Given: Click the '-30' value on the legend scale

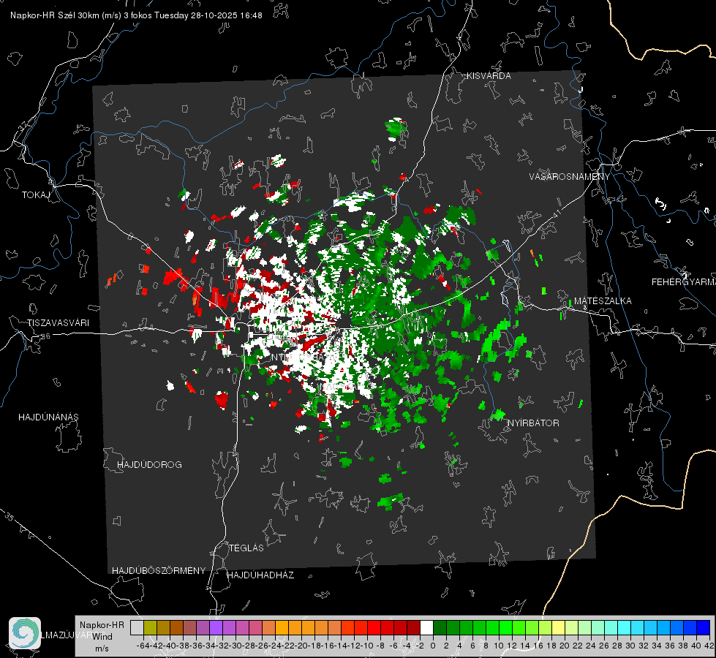Looking at the screenshot, I should (x=235, y=646).
